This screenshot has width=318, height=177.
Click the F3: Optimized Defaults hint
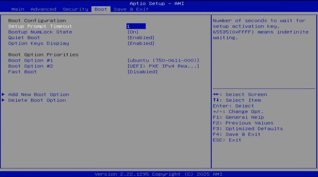tap(248, 129)
